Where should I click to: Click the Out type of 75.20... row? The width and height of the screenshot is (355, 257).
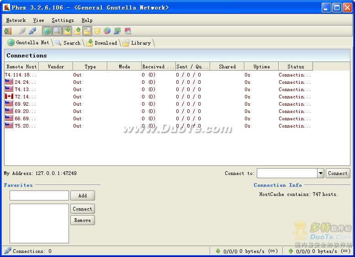pos(77,126)
